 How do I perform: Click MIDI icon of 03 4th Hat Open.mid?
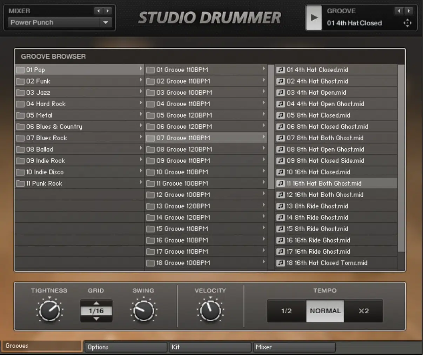281,93
